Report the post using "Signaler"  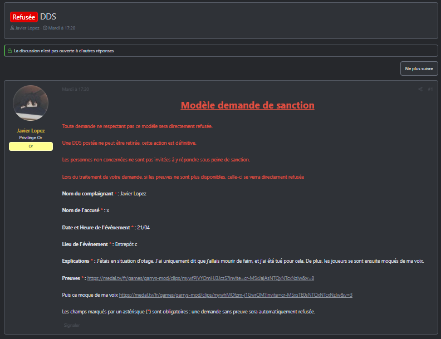click(71, 325)
